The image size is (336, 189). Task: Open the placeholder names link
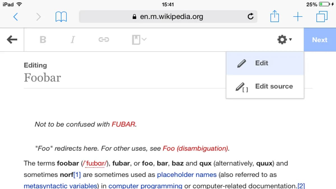[x=187, y=175]
